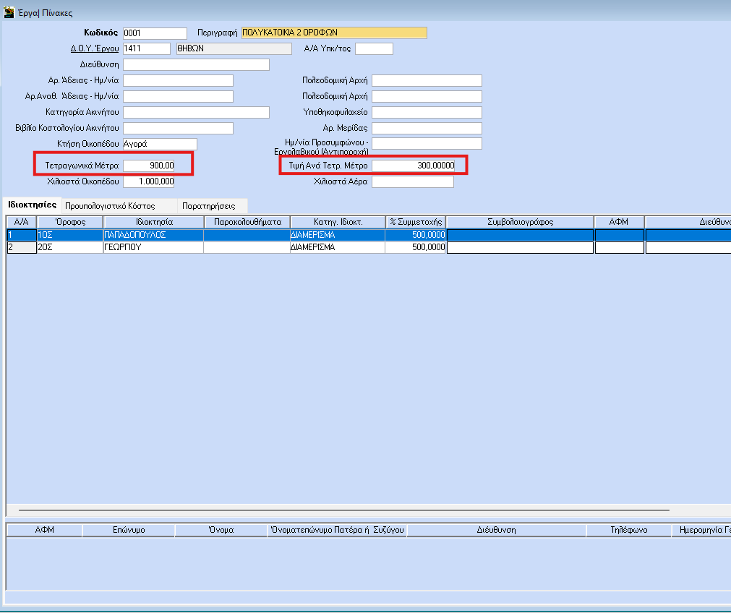Edit the Περιγραφή description field
Screen dimensions: 731x613
pos(333,33)
